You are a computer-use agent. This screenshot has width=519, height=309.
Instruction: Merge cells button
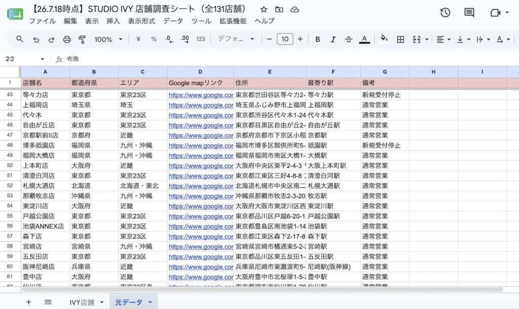pos(417,39)
